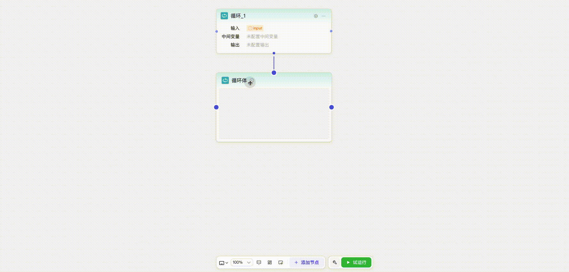
Task: Open the 100% zoom level dropdown
Action: point(242,262)
